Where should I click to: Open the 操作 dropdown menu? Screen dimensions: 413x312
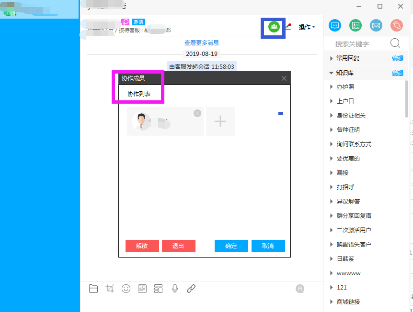[307, 27]
